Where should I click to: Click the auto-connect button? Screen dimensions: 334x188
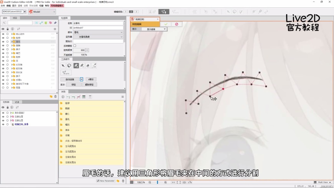click(70, 79)
